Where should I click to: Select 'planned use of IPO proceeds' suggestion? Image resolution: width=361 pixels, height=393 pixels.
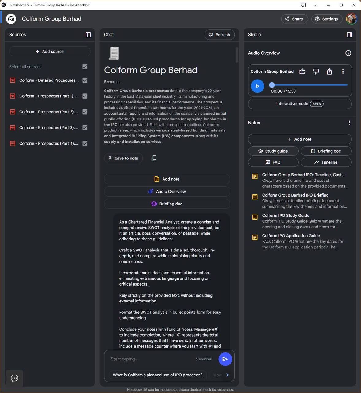tap(157, 375)
